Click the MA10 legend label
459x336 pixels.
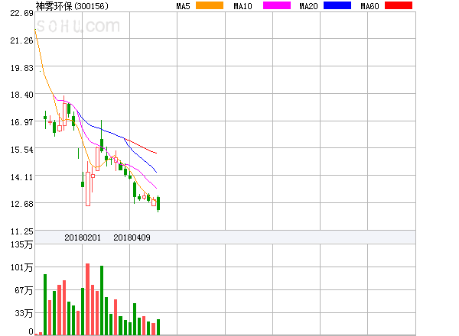click(243, 6)
